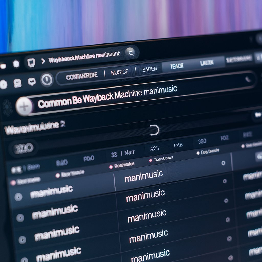Click the "Wayback Machine manimusht" address text
Viewport: 262px width, 262px height.
pyautogui.click(x=84, y=57)
